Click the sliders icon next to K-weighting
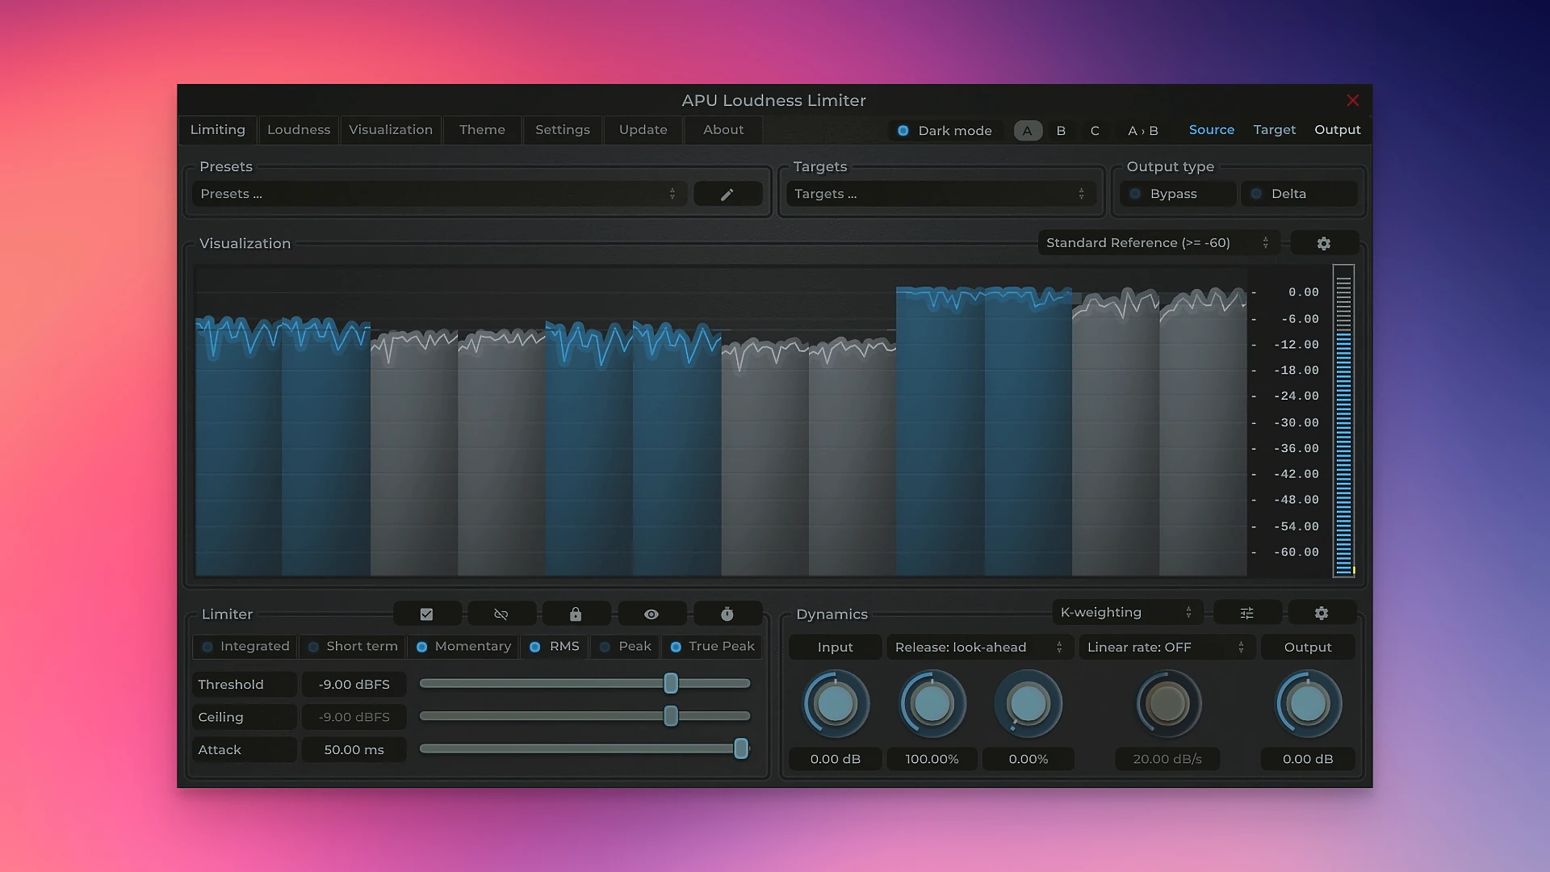Image resolution: width=1550 pixels, height=872 pixels. point(1247,612)
